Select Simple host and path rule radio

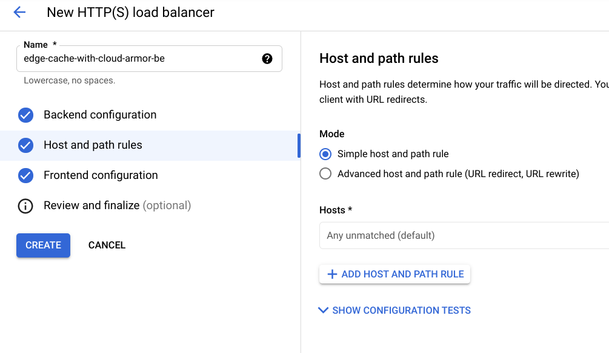tap(325, 154)
